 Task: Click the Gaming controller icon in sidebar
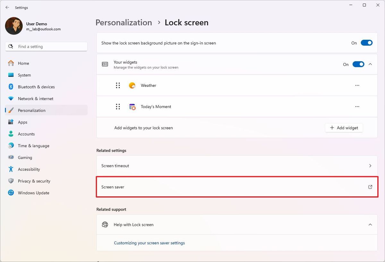click(x=11, y=157)
